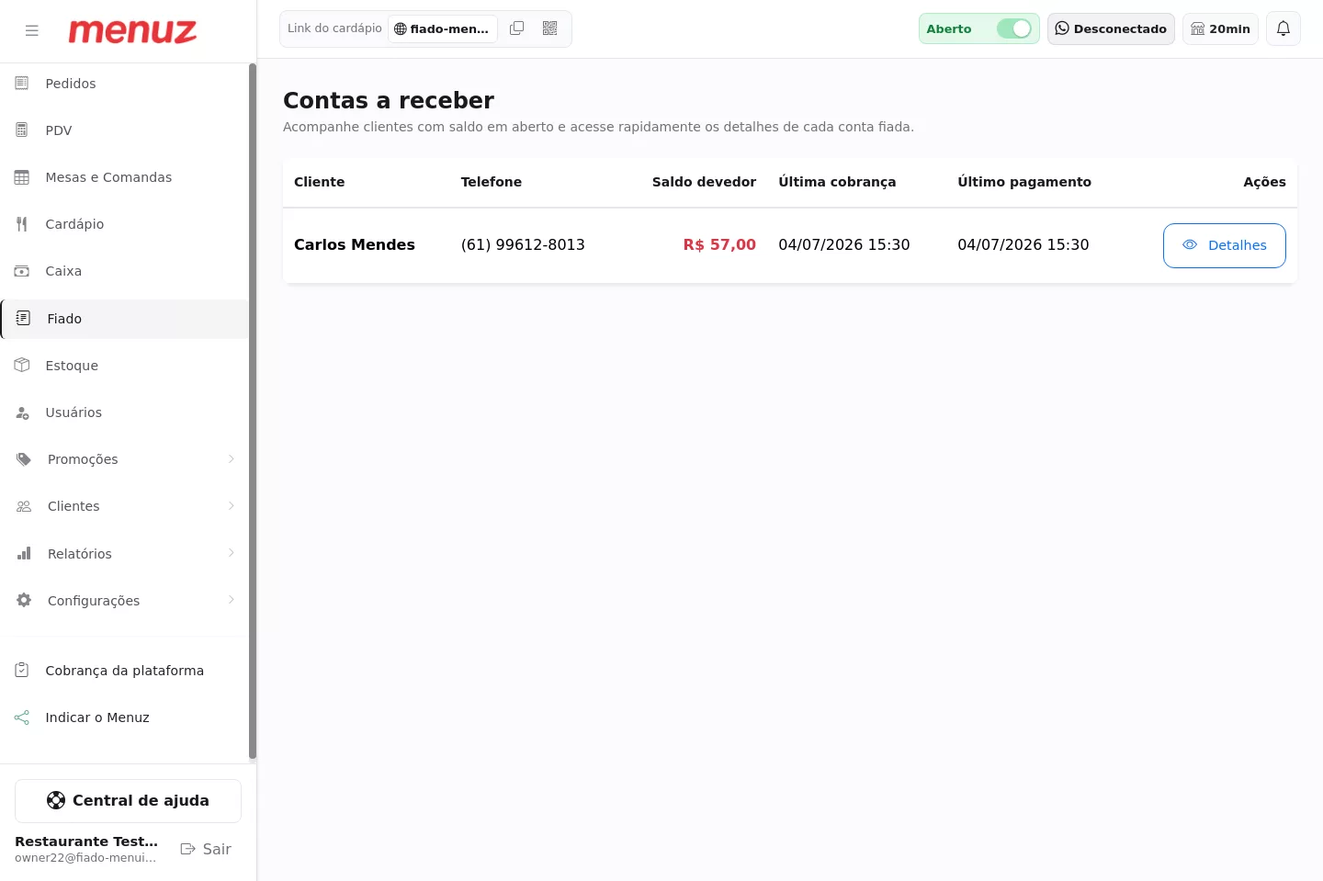Click the Indicar o Menuz share icon
Screen dimensions: 1323x881
(22, 717)
